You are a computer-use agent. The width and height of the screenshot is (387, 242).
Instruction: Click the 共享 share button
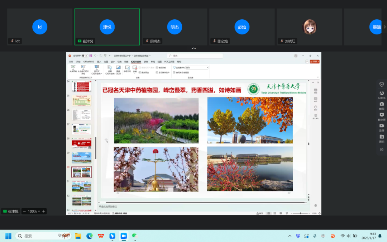[x=315, y=62]
